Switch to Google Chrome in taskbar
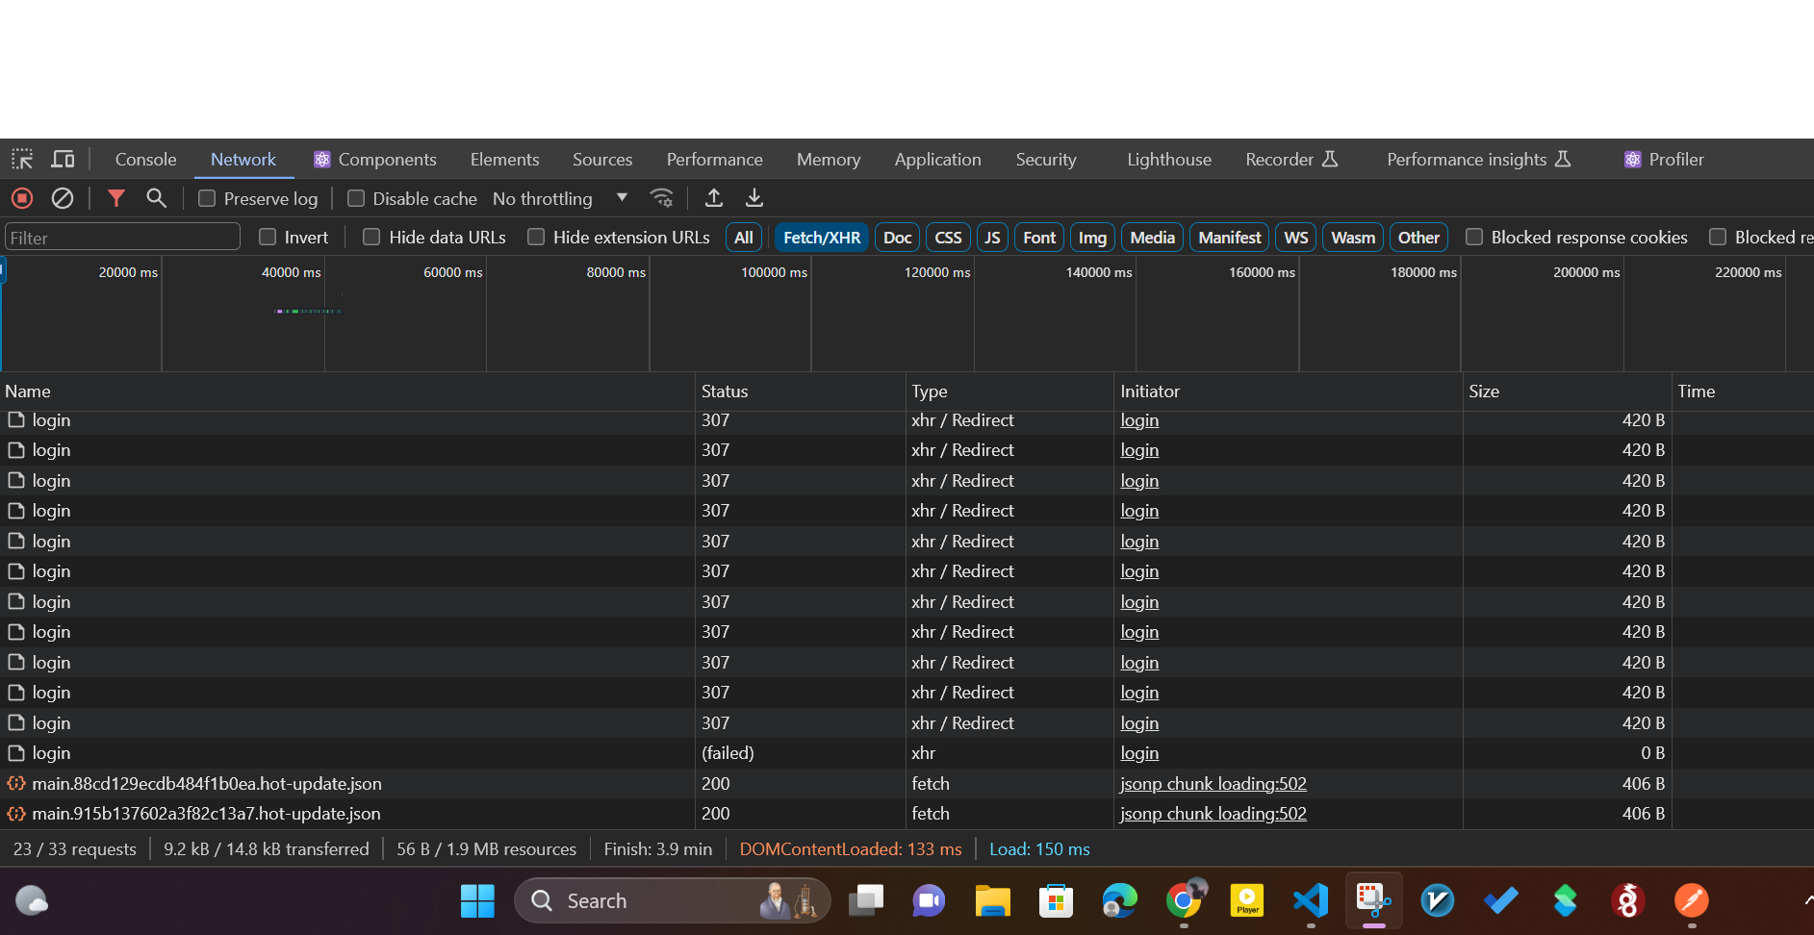Image resolution: width=1814 pixels, height=935 pixels. [x=1184, y=901]
